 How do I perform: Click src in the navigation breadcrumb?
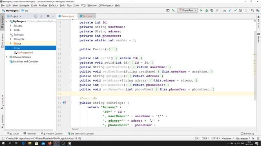coord(25,11)
